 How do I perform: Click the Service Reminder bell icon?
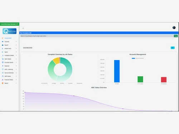coord(3,73)
